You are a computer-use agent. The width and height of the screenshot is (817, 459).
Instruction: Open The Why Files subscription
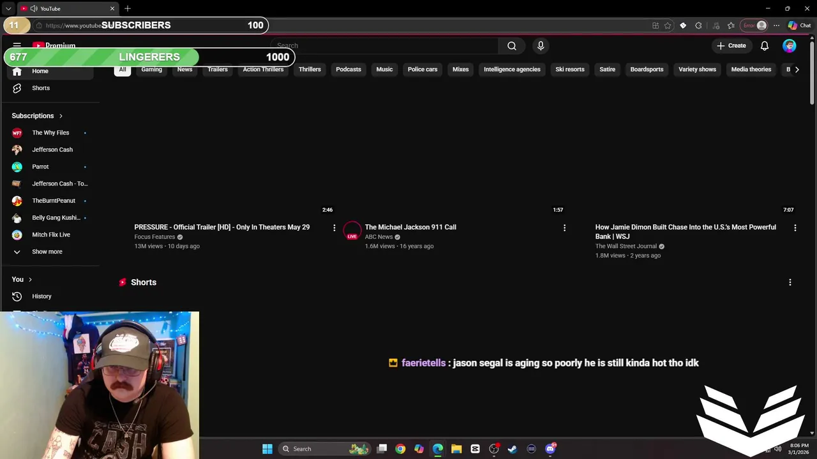[50, 133]
